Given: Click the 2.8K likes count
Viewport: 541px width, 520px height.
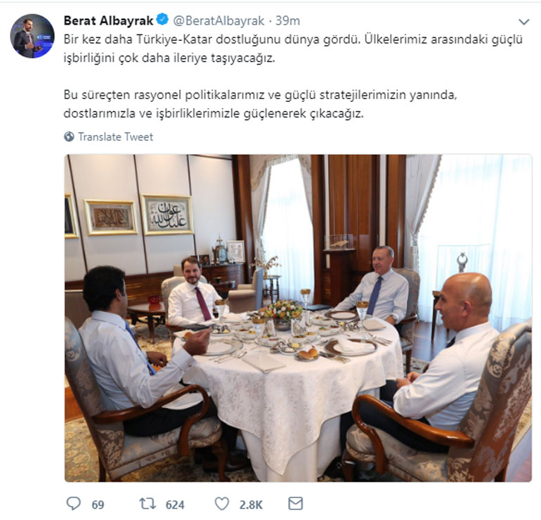Looking at the screenshot, I should tap(251, 505).
